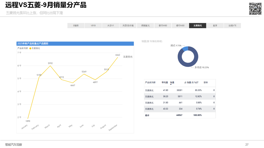The width and height of the screenshot is (264, 148).
Task: Click the 41.90 battery capacity cell
Action: pyautogui.click(x=165, y=90)
